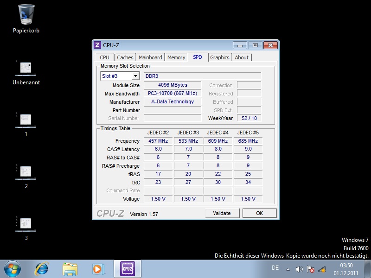
Task: Launch Internet Explorer from the taskbar
Action: (x=42, y=269)
